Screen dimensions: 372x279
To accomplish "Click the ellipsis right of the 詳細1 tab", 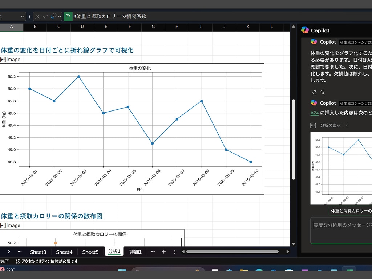I will pyautogui.click(x=153, y=252).
